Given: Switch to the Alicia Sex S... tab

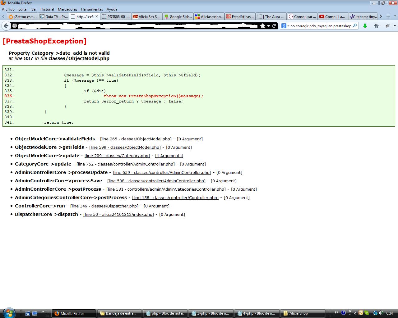Looking at the screenshot, I should 147,16.
